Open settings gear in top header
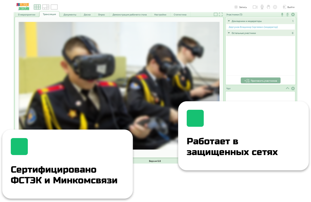Screen dimensions: 311x202 tap(275, 7)
